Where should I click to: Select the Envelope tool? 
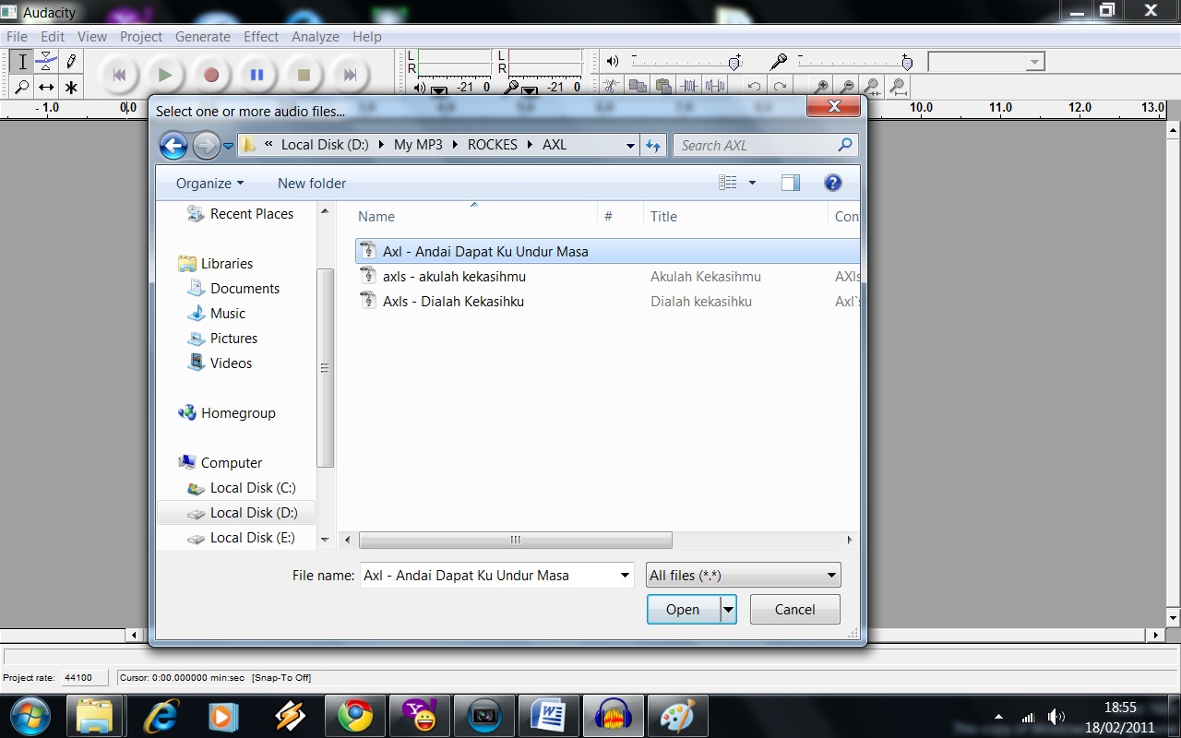[x=46, y=62]
